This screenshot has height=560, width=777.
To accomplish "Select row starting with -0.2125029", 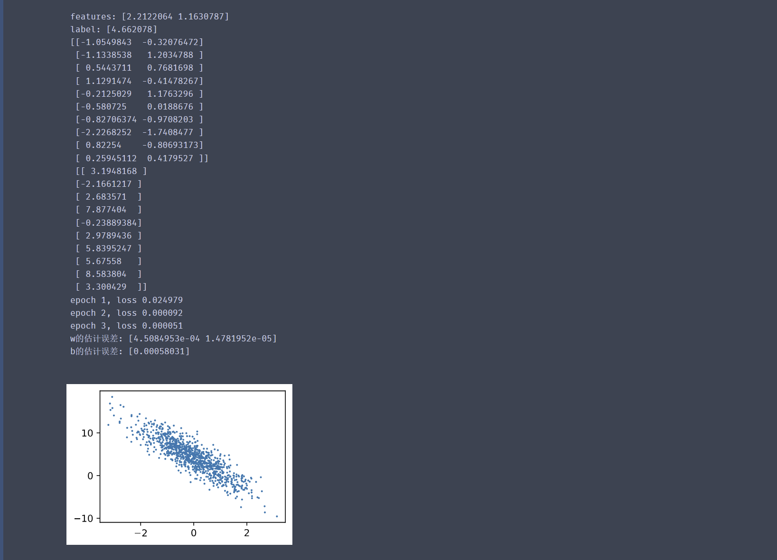I will [x=140, y=94].
